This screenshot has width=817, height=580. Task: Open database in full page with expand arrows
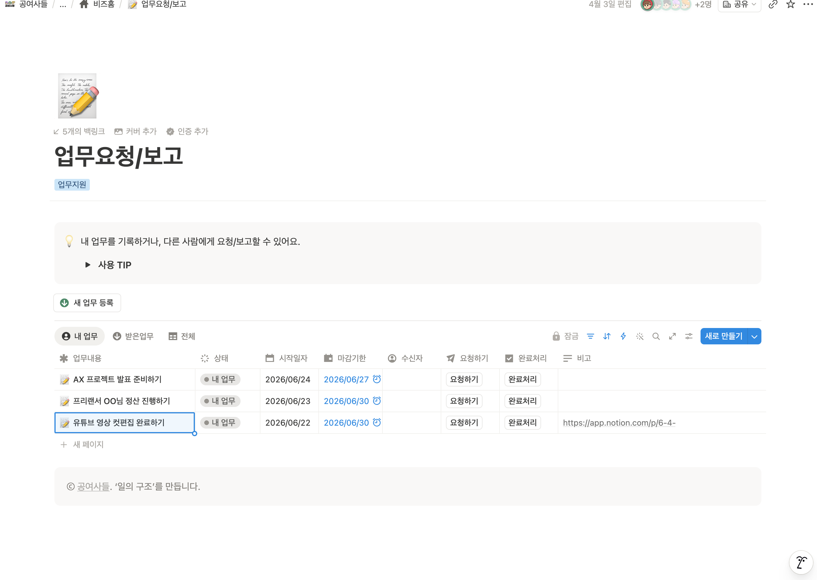[x=672, y=336]
